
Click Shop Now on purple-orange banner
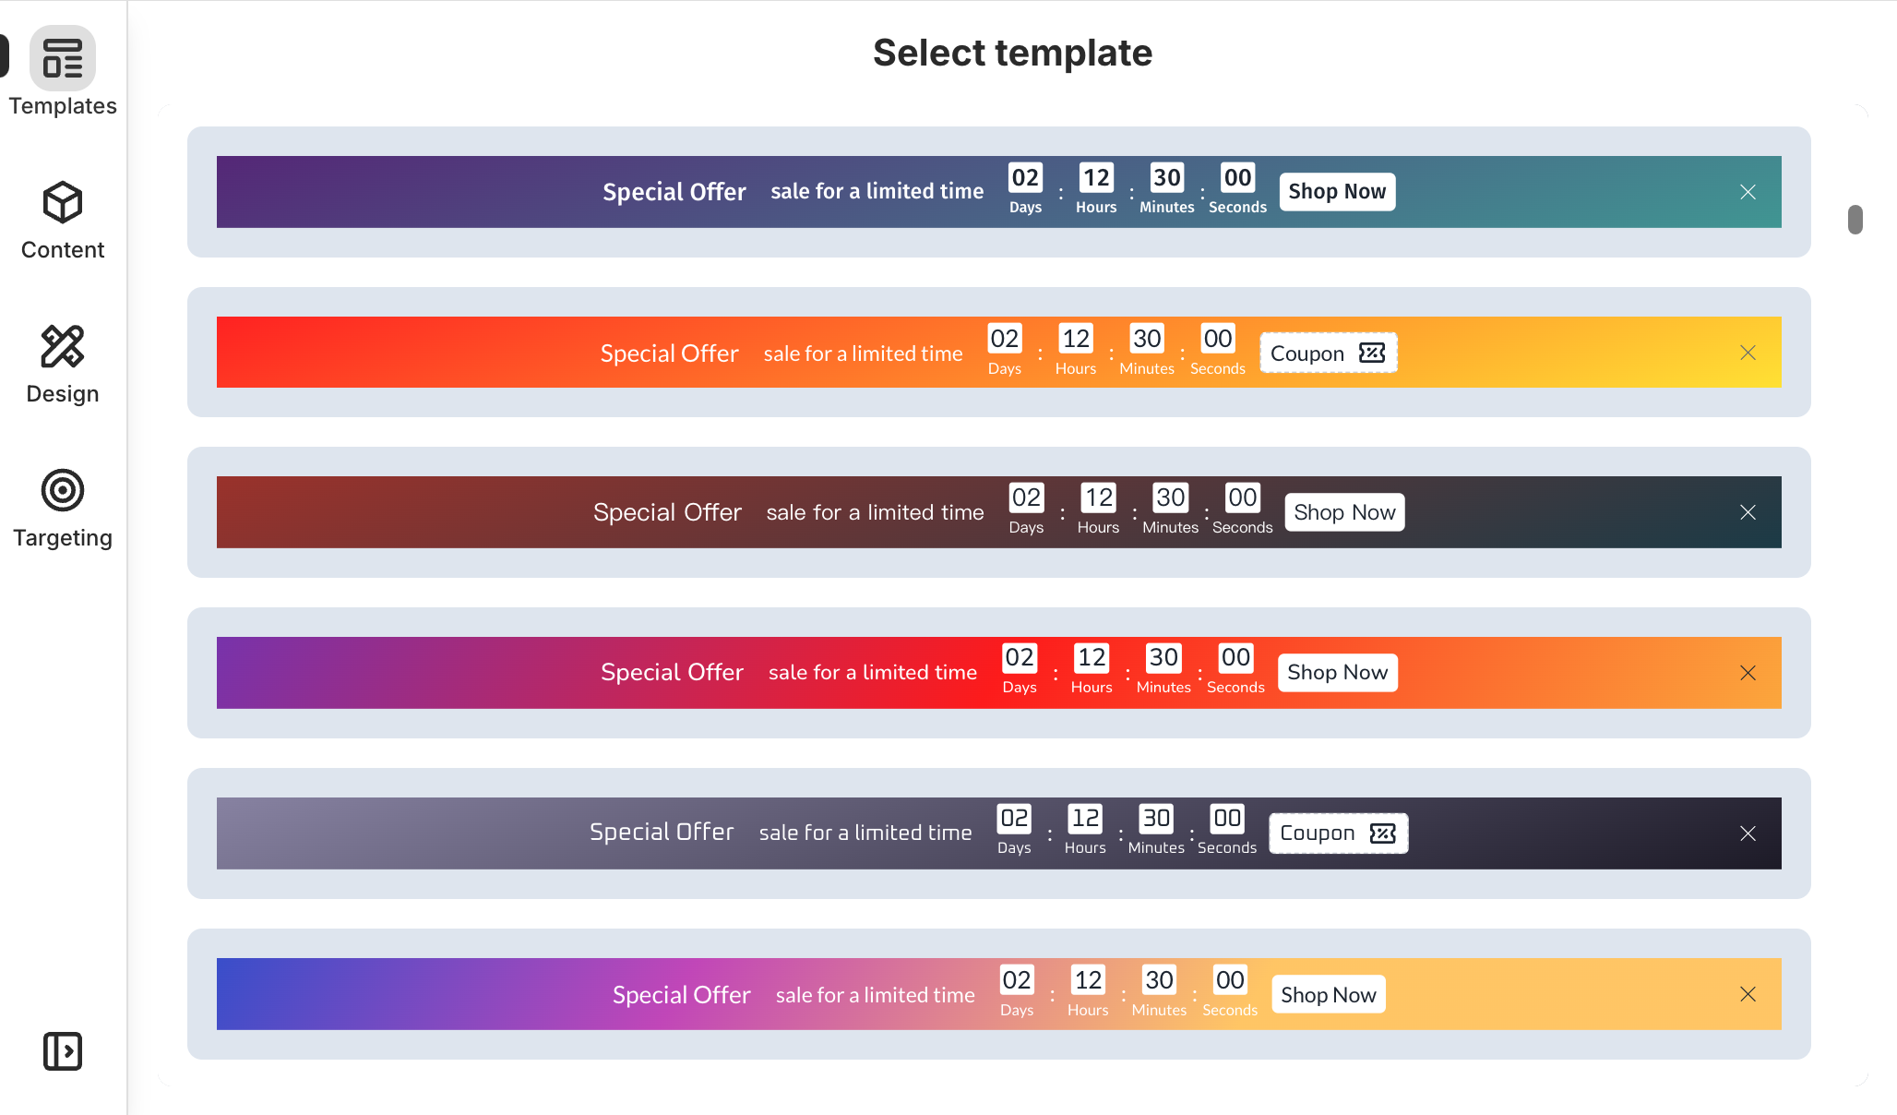click(1337, 673)
